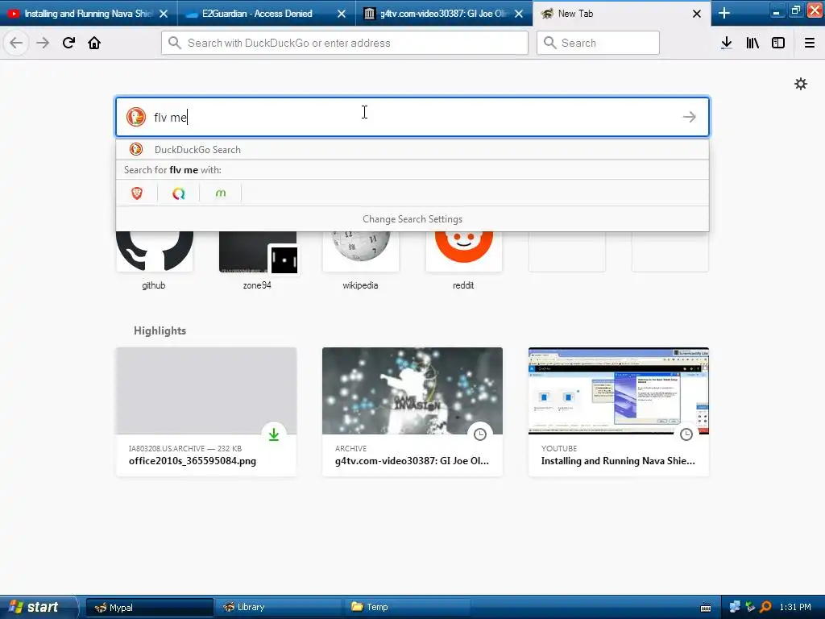Screen dimensions: 825x619
Task: Open the Library bookshelf icon
Action: coord(752,43)
